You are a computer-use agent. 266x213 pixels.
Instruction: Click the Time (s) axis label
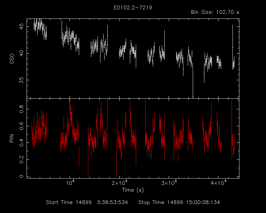(133, 190)
